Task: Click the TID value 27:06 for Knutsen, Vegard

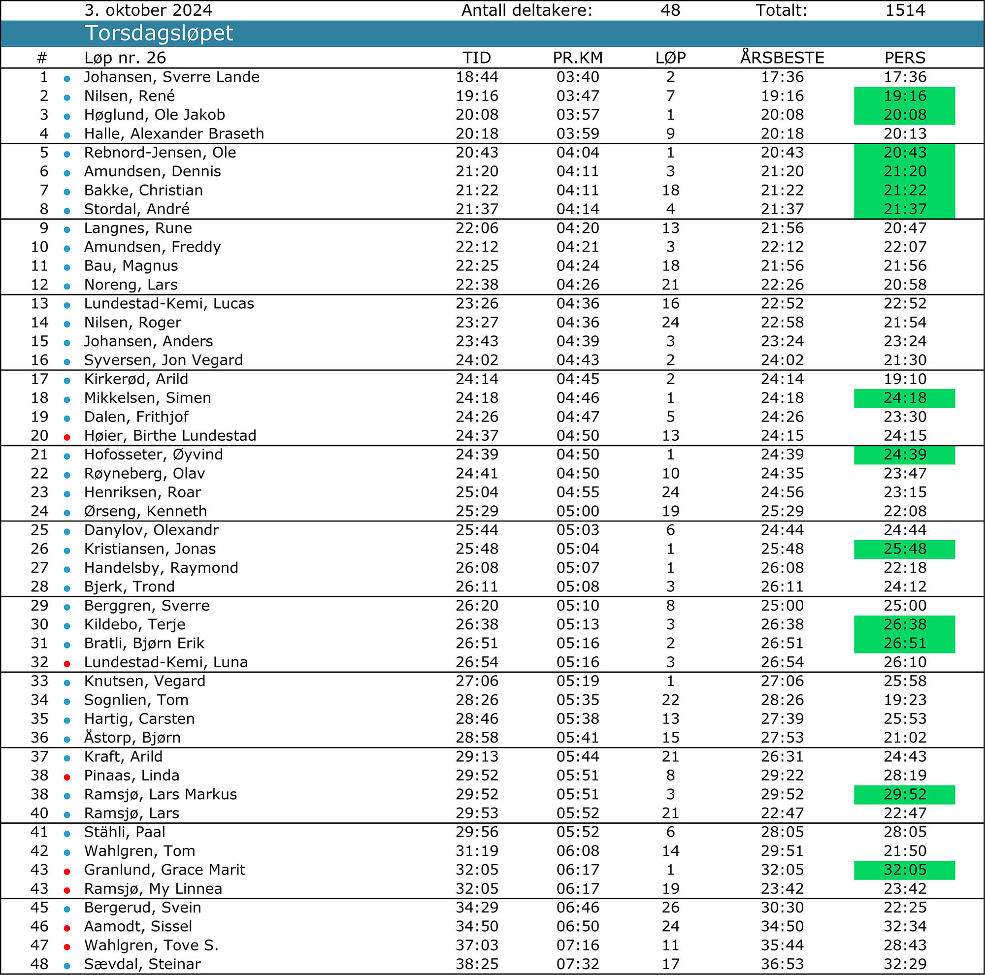Action: (477, 681)
